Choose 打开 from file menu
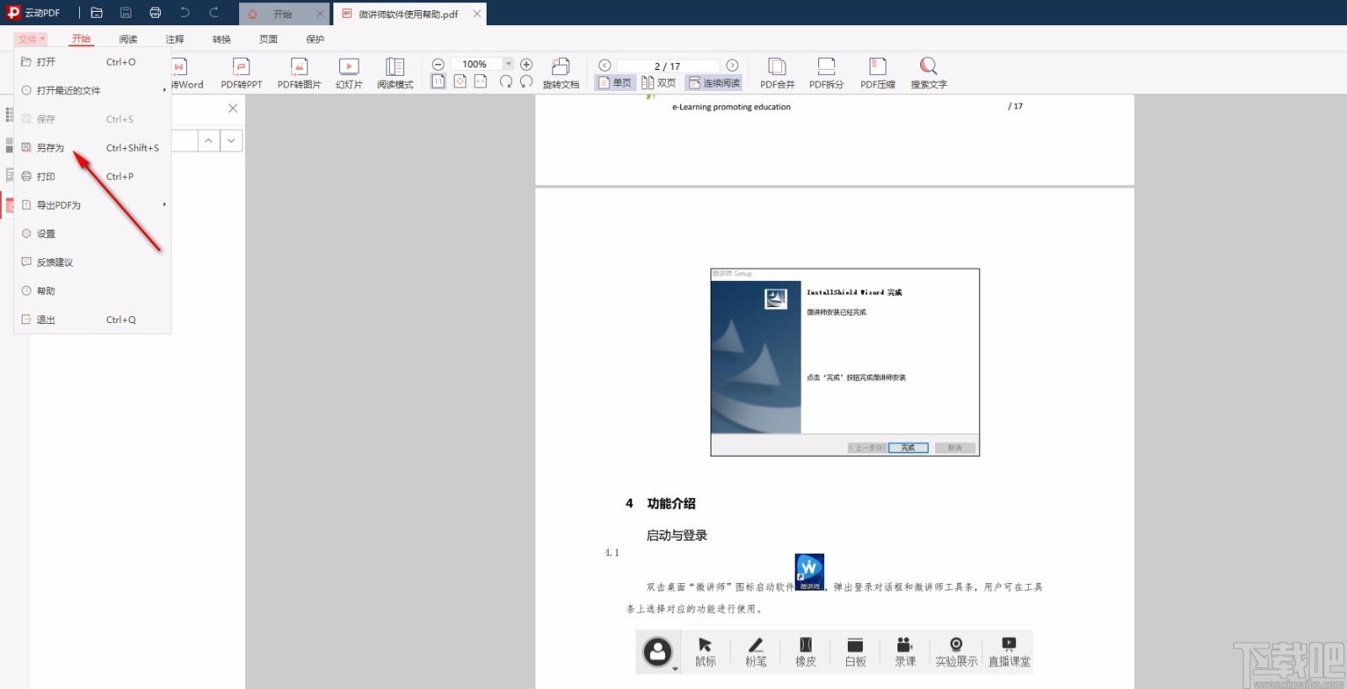 93,61
